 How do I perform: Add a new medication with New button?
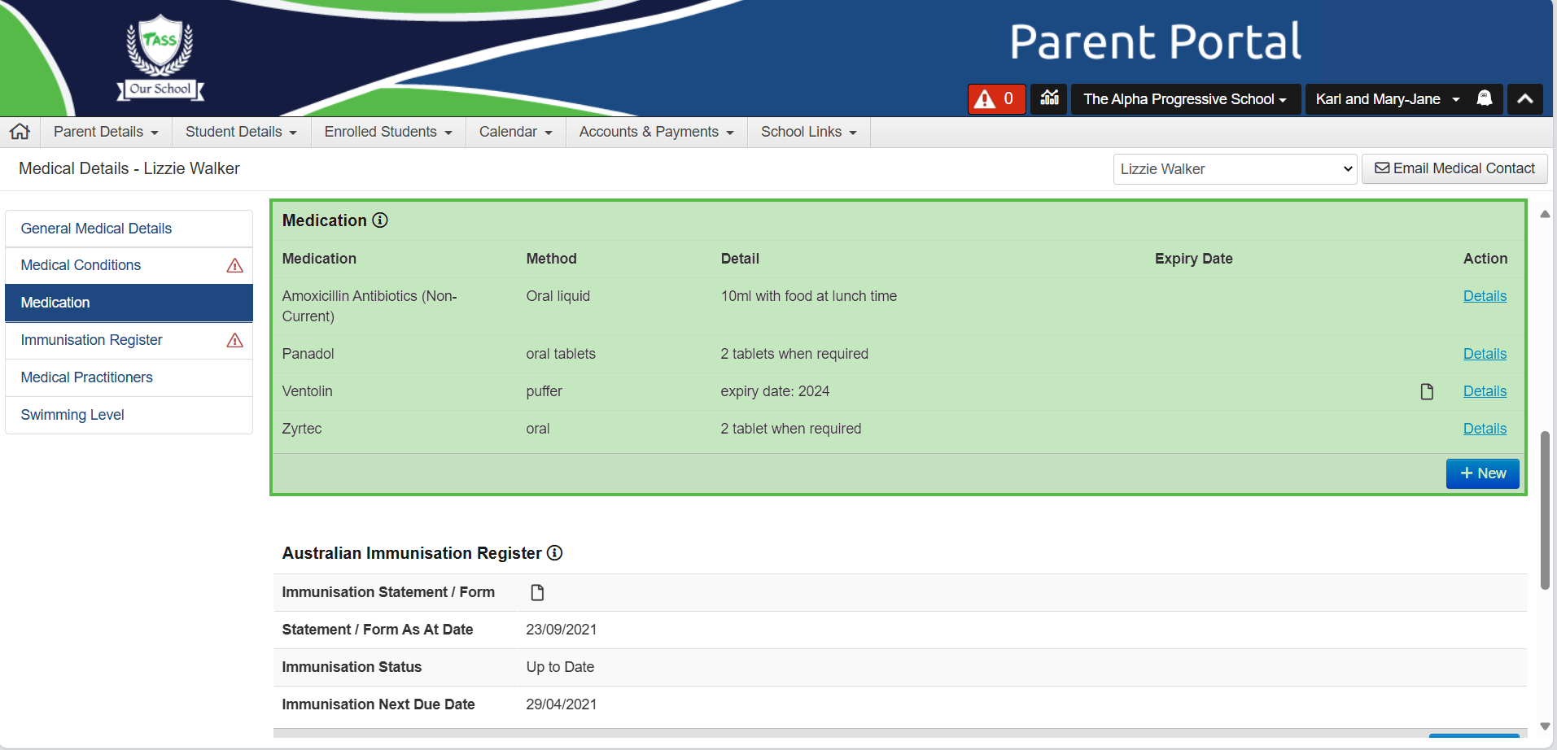pyautogui.click(x=1482, y=473)
